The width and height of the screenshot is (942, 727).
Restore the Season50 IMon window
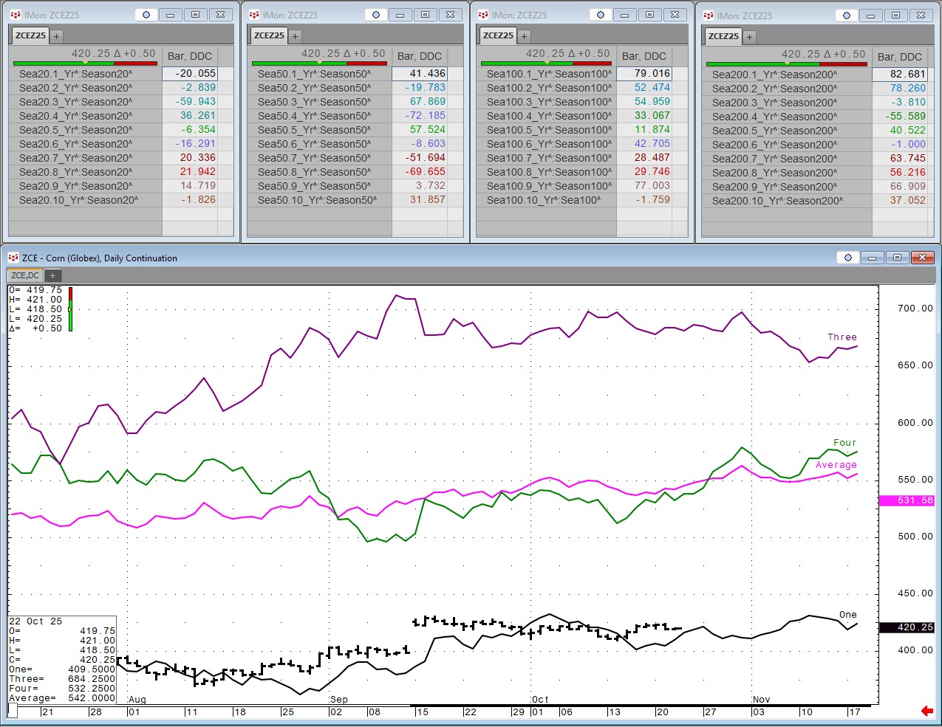(425, 15)
